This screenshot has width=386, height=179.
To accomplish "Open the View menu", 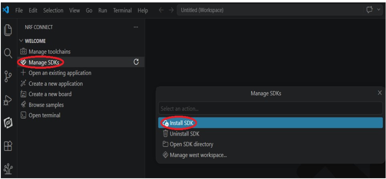I will [x=74, y=10].
